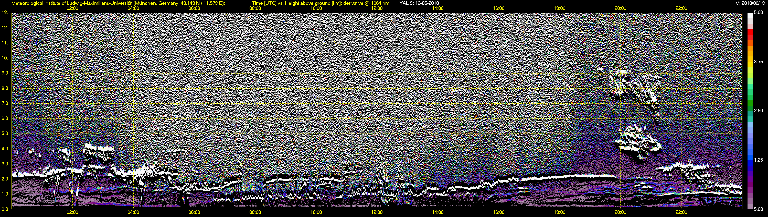Click the 13. height axis label
Viewport: 768px width, 217px height.
(x=4, y=13)
